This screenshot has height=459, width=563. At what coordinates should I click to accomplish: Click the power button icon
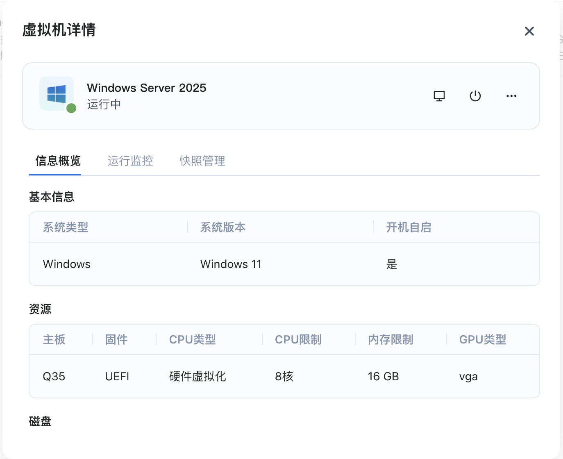(x=475, y=96)
